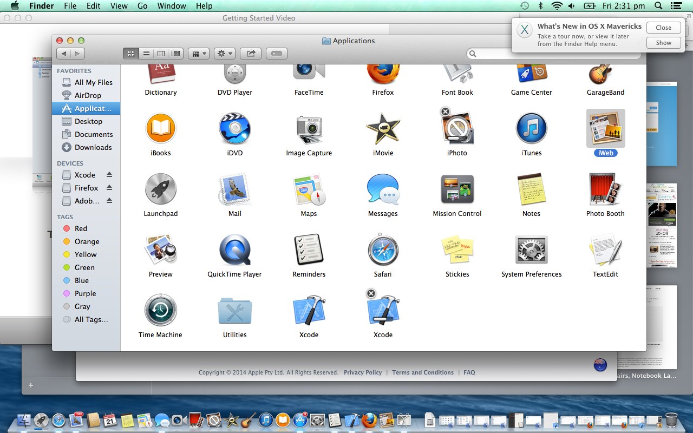Open the iWeb application icon
693x433 pixels.
tap(605, 128)
